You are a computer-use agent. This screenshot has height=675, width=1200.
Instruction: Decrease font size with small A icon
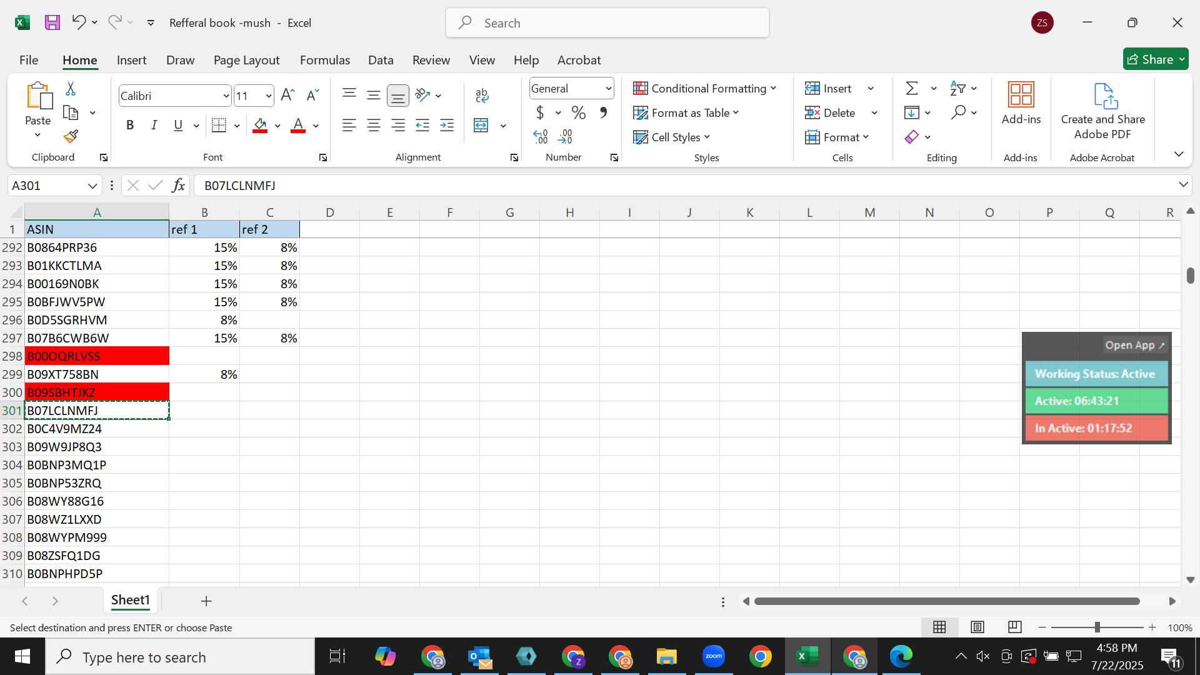tap(312, 96)
